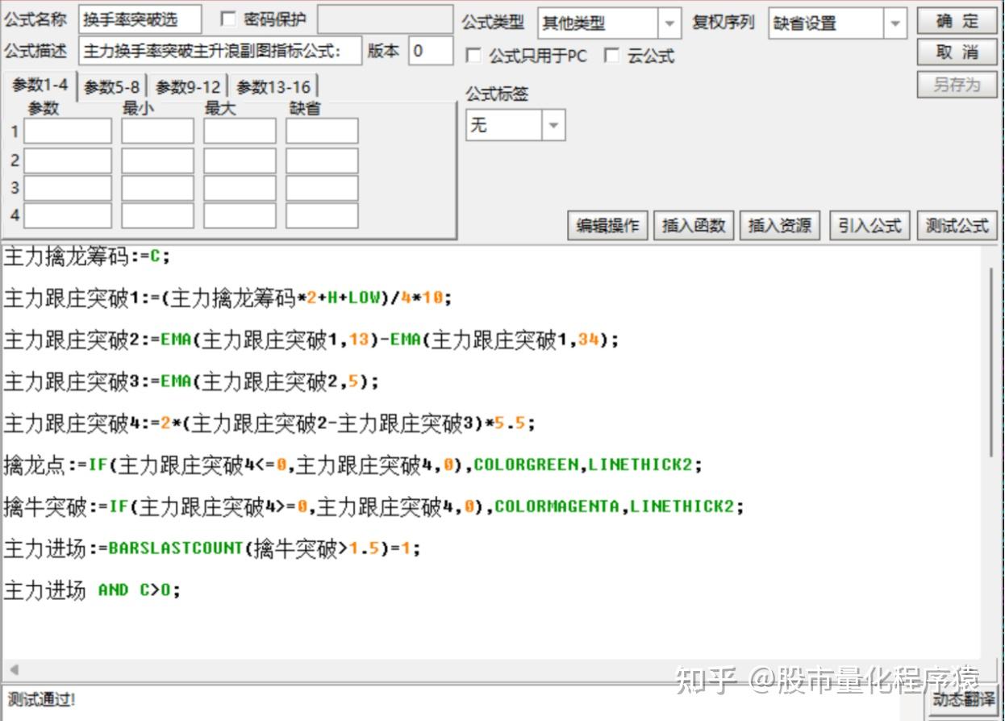1005x721 pixels.
Task: Switch to the 参数1-4 tab
Action: pyautogui.click(x=40, y=85)
